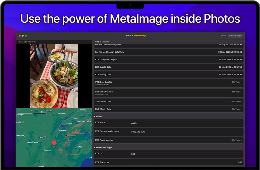This screenshot has height=170, width=260.
Task: Click the 1,60 F Number value
Action: coord(240,162)
